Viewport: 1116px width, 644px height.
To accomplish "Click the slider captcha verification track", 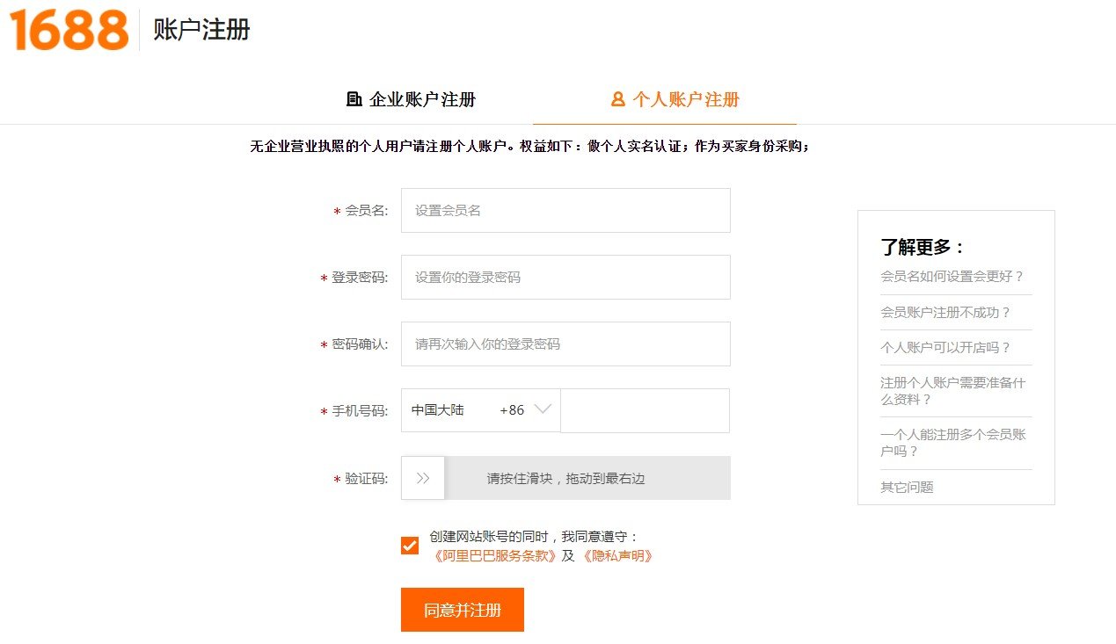I will pos(589,477).
